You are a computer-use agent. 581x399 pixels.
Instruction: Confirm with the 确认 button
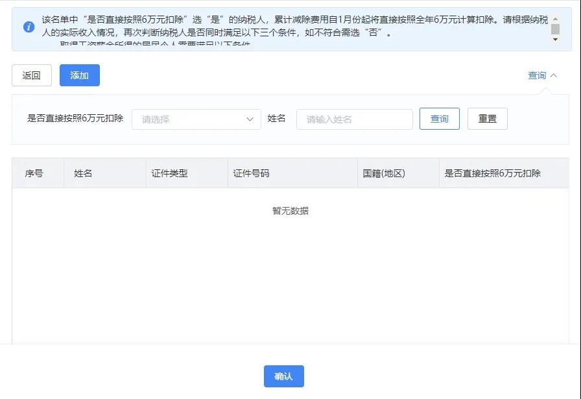283,376
